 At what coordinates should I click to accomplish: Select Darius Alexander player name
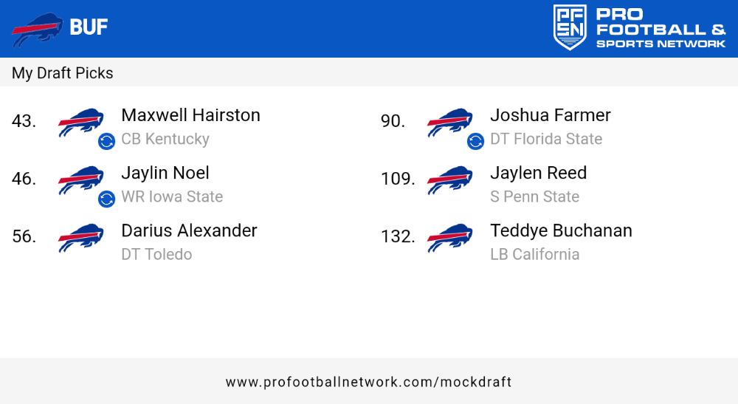pyautogui.click(x=189, y=230)
